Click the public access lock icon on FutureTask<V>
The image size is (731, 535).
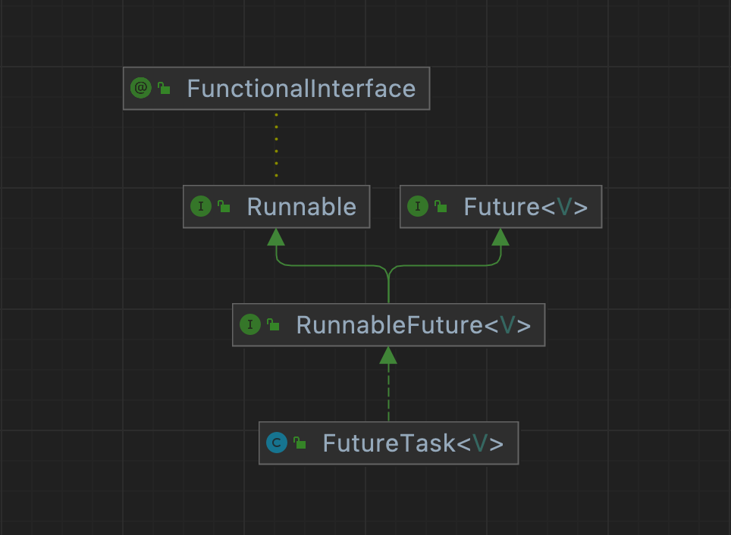(300, 443)
